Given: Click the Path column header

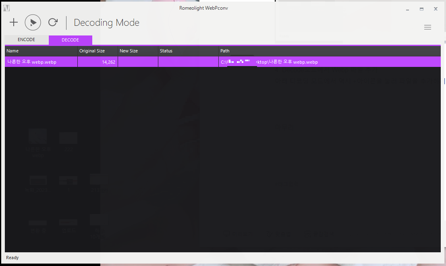Looking at the screenshot, I should click(x=330, y=51).
